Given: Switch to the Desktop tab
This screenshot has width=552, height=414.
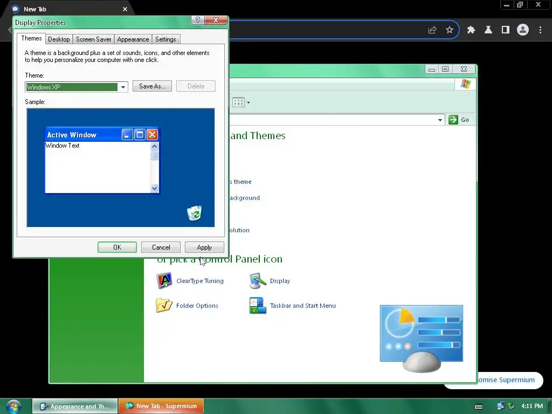Looking at the screenshot, I should (x=59, y=39).
